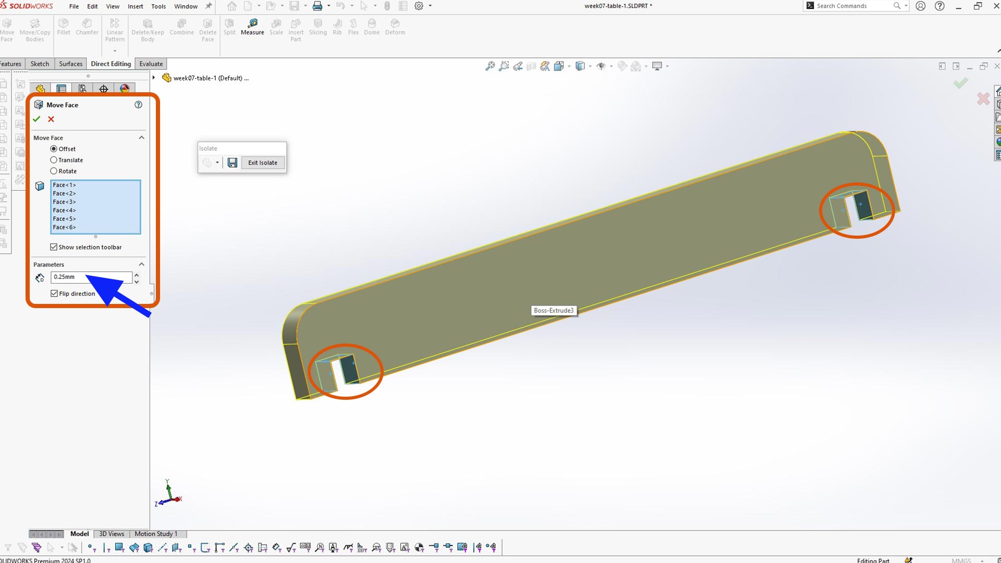1001x563 pixels.
Task: Click Dynamic Annotation Views icon
Action: click(x=545, y=66)
